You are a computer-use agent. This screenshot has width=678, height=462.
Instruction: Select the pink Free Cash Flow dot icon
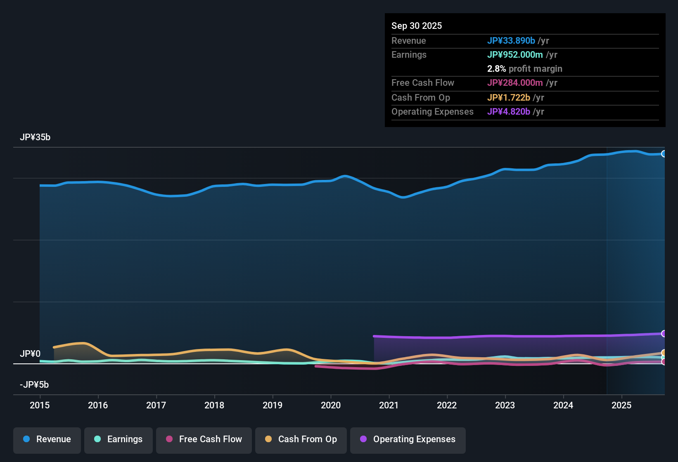tap(169, 439)
